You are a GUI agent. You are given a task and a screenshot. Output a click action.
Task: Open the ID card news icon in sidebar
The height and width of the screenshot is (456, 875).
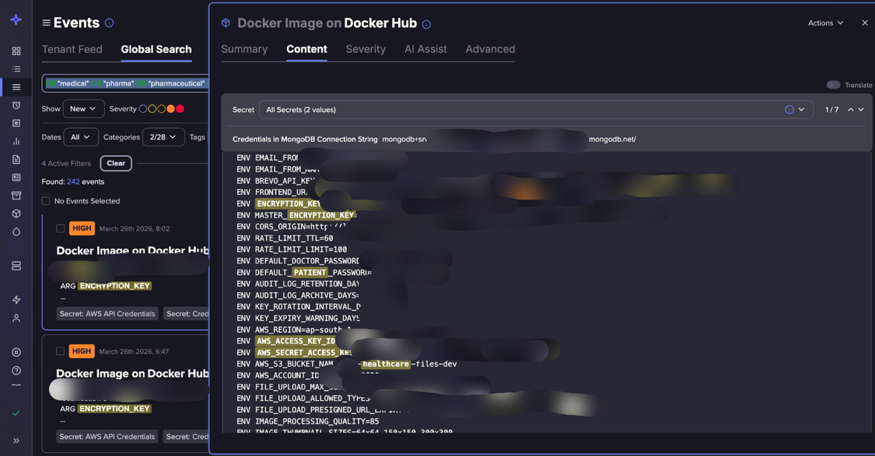16,177
